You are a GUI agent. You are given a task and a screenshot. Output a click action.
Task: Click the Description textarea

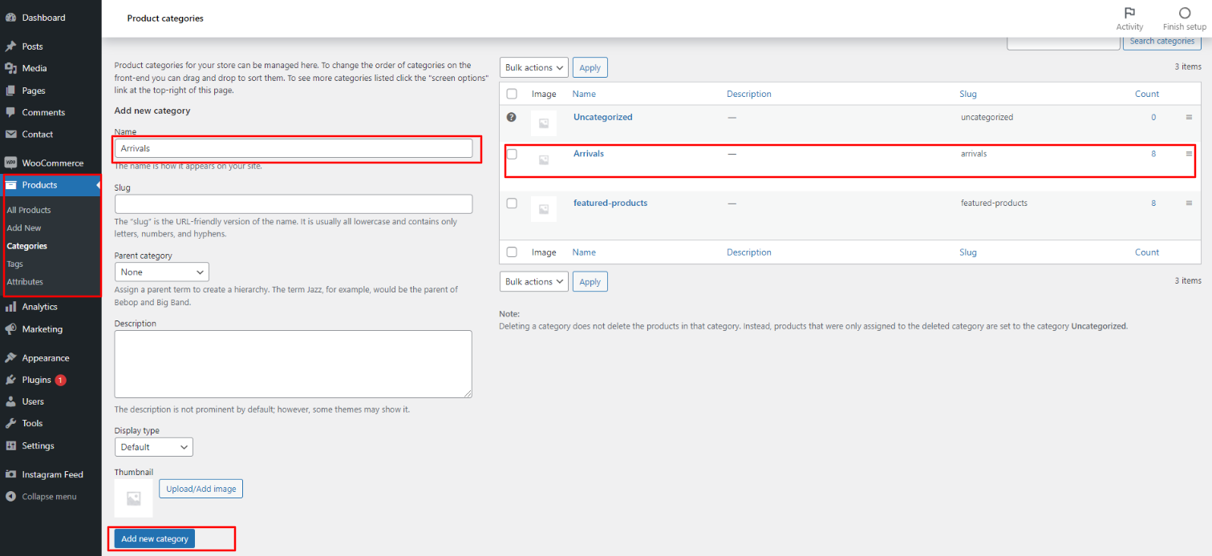pyautogui.click(x=293, y=364)
